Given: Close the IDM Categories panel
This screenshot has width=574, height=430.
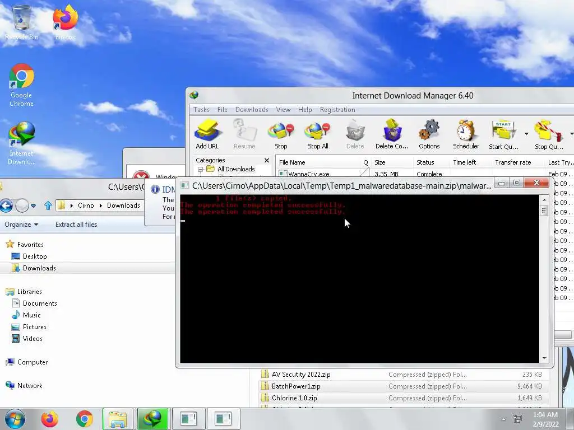Looking at the screenshot, I should [266, 160].
